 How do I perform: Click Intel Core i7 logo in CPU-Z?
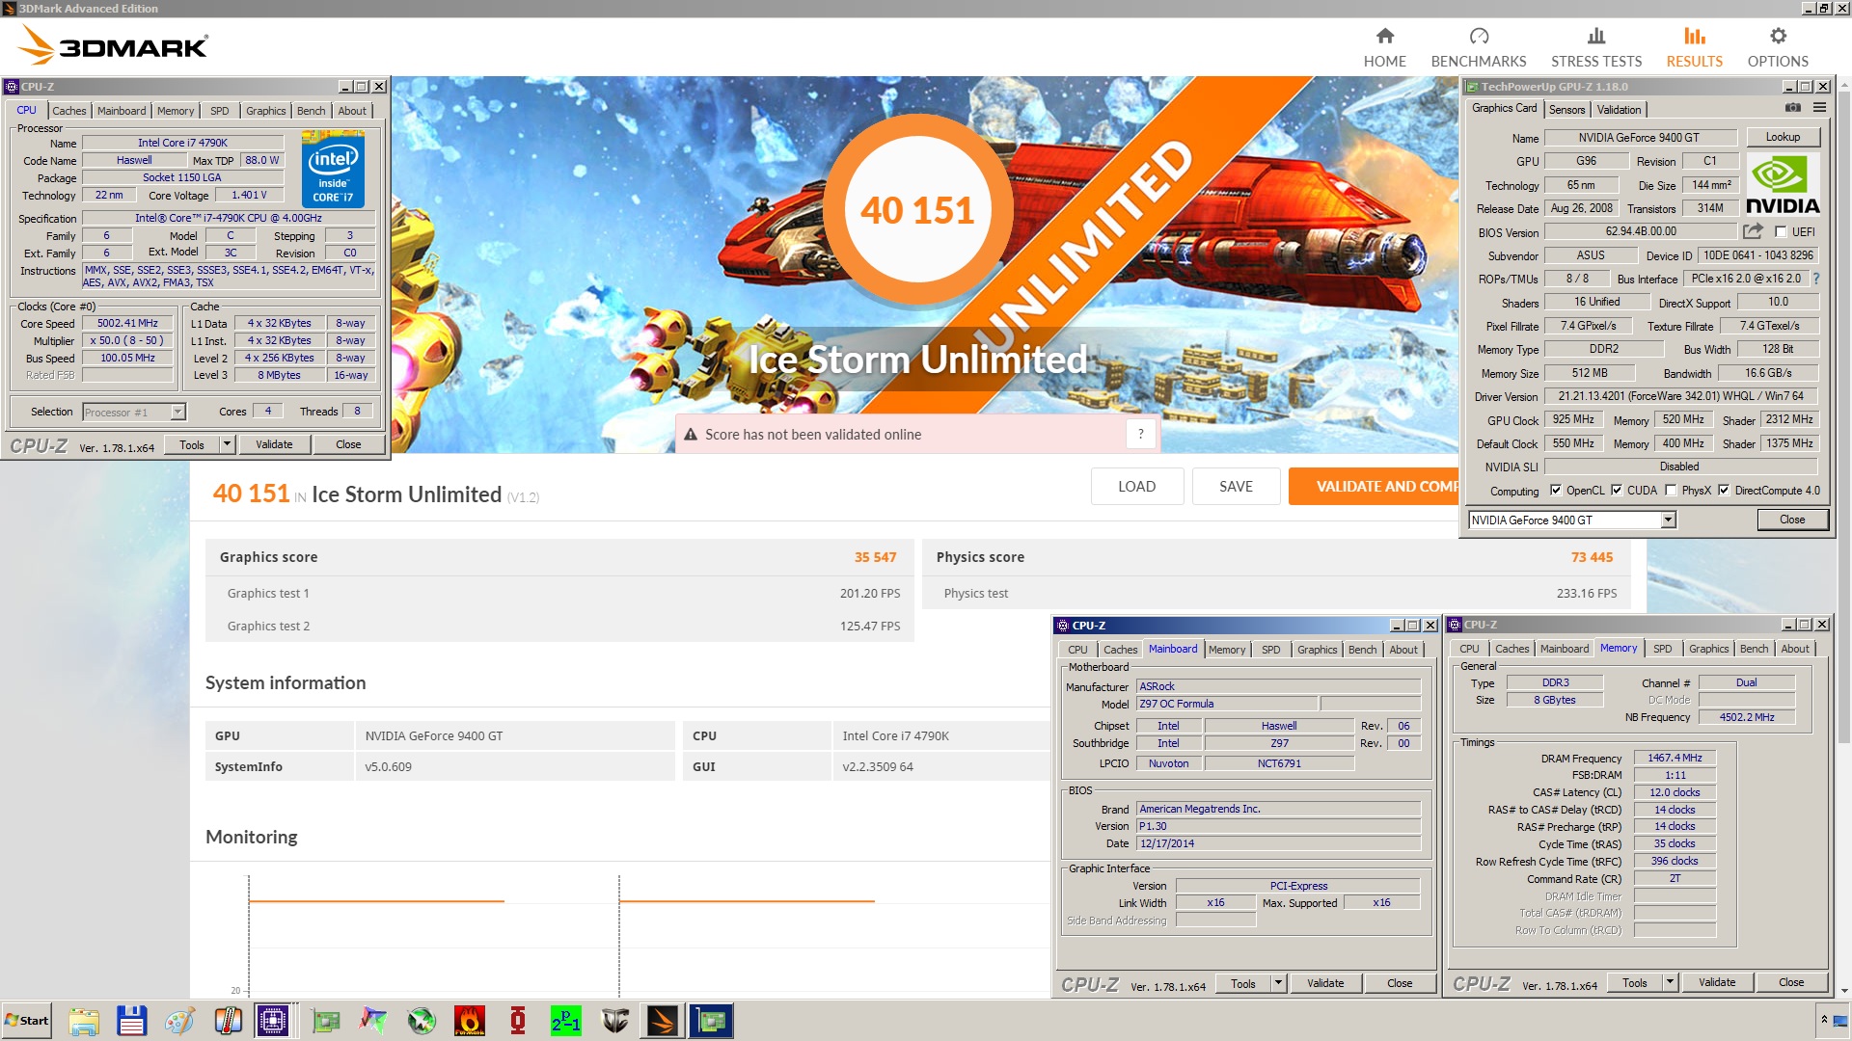(333, 172)
